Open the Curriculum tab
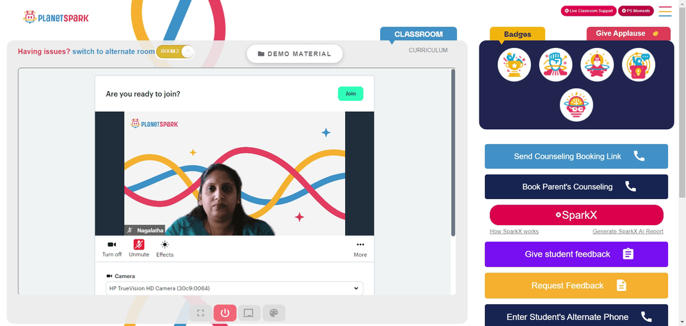Screen dimensions: 686x326 point(428,50)
